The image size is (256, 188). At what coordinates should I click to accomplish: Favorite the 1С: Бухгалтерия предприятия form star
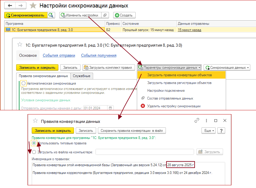20,45
